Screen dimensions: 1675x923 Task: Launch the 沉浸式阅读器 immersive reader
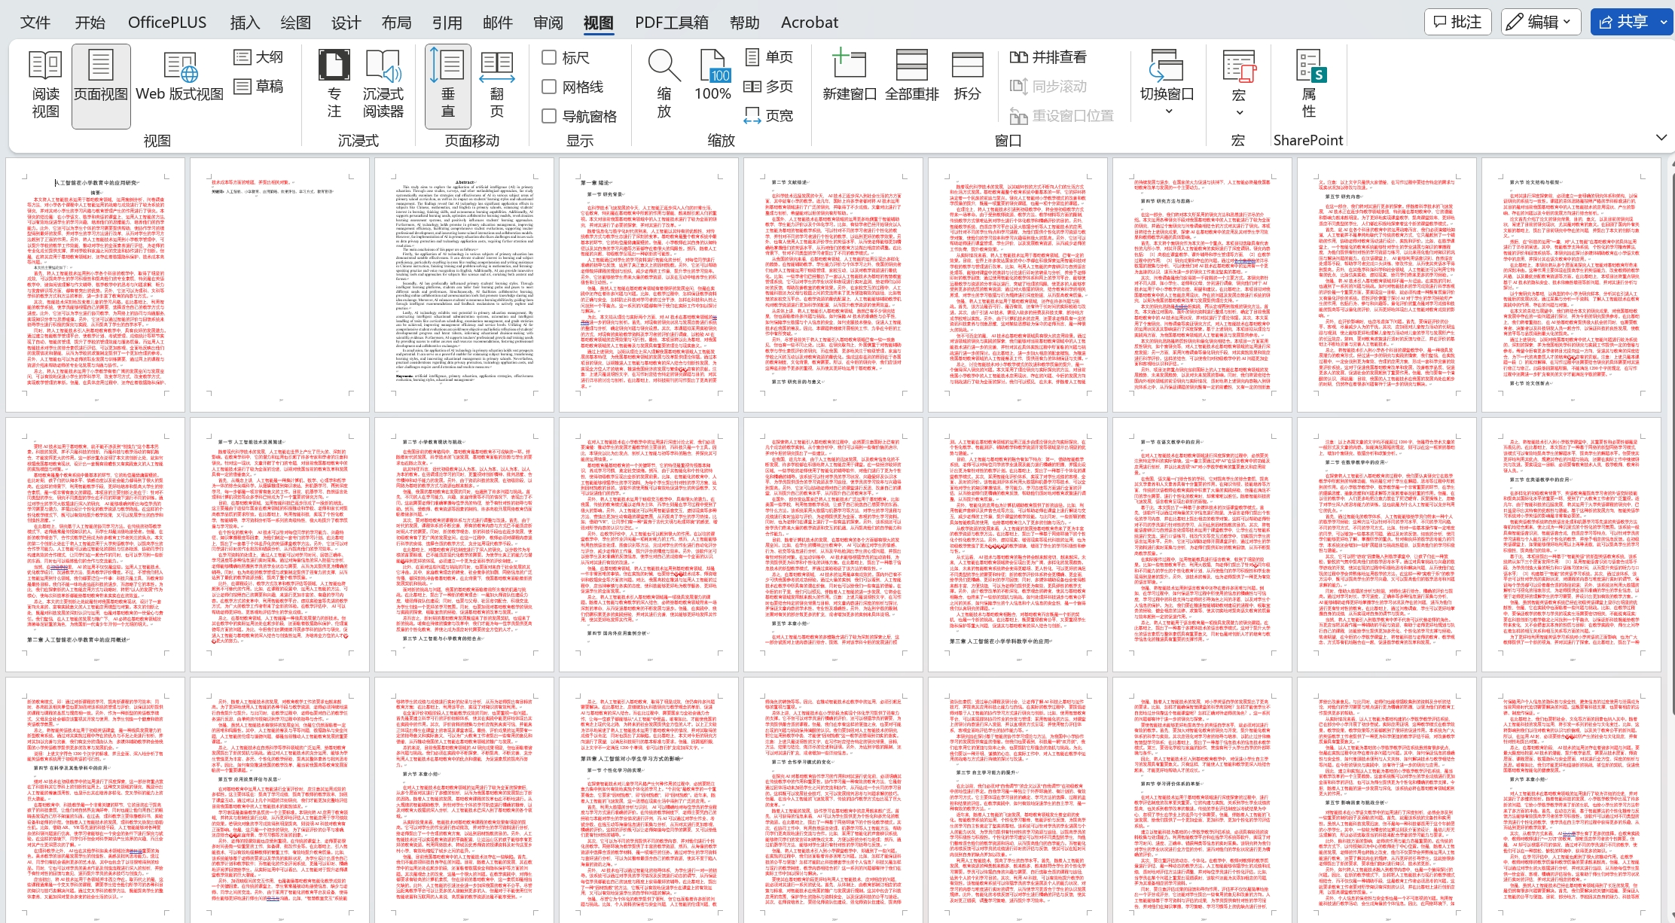[x=383, y=84]
